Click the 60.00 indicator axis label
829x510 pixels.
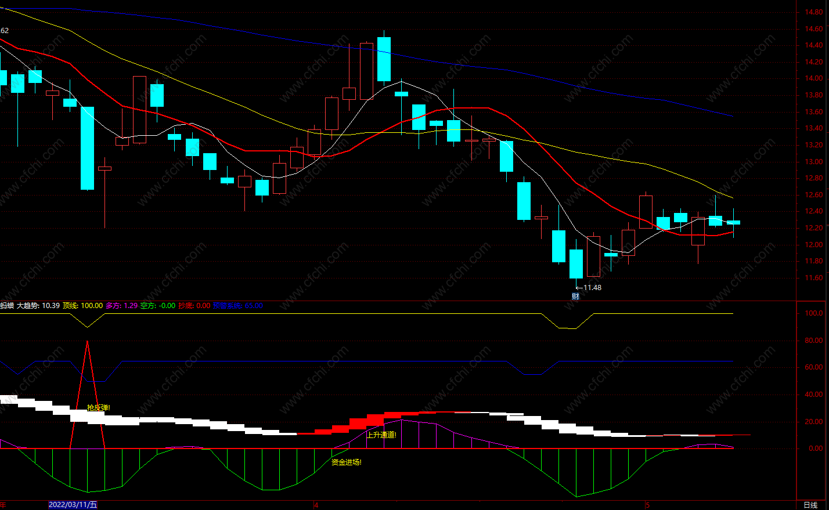coord(814,367)
